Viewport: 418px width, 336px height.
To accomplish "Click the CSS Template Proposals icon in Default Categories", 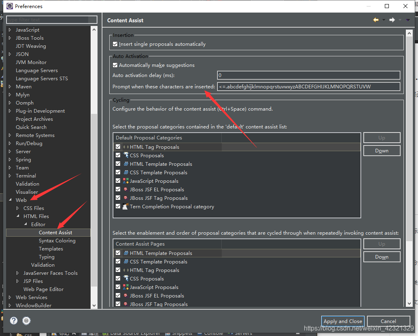I will (x=126, y=172).
